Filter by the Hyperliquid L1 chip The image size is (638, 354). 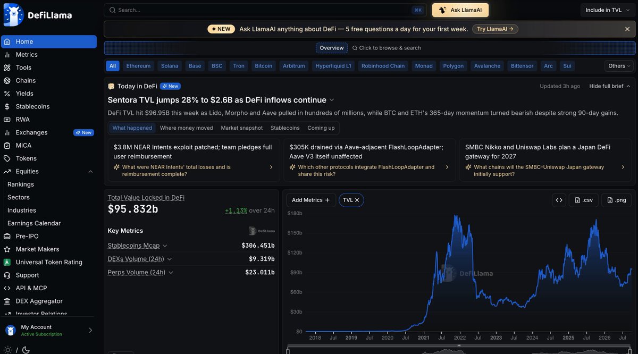point(333,66)
